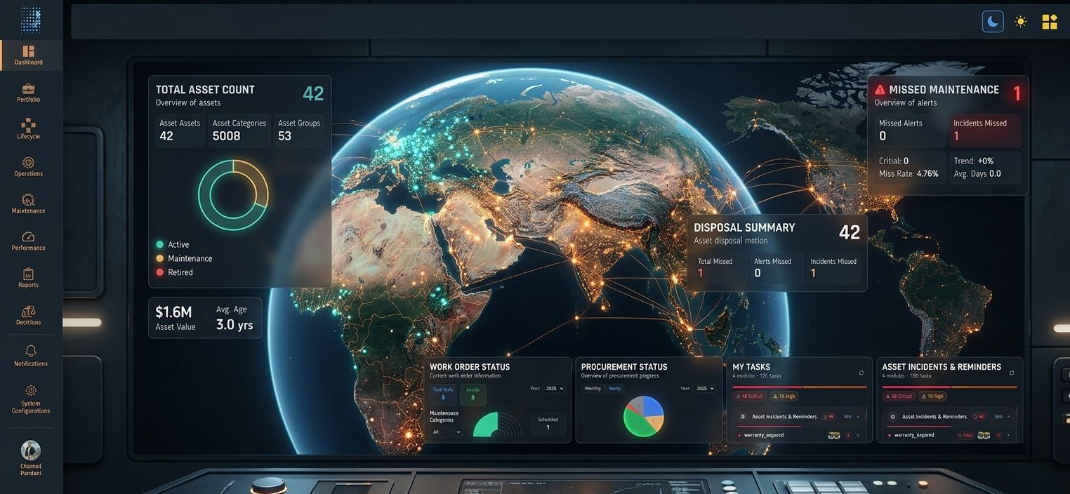Click Incidents Missed tile in Disposal Summary

coord(833,268)
